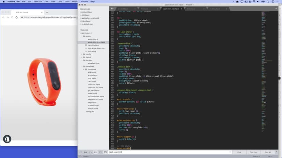Toggle whole word matching in the find bar
The height and width of the screenshot is (158, 282).
(x=91, y=152)
